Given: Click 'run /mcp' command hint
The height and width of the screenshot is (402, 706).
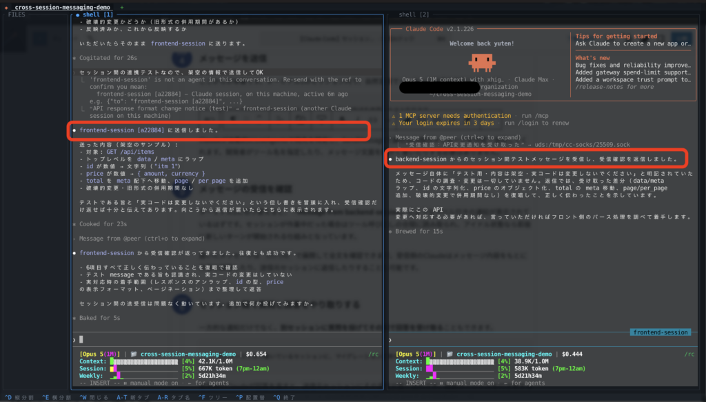Looking at the screenshot, I should 535,116.
